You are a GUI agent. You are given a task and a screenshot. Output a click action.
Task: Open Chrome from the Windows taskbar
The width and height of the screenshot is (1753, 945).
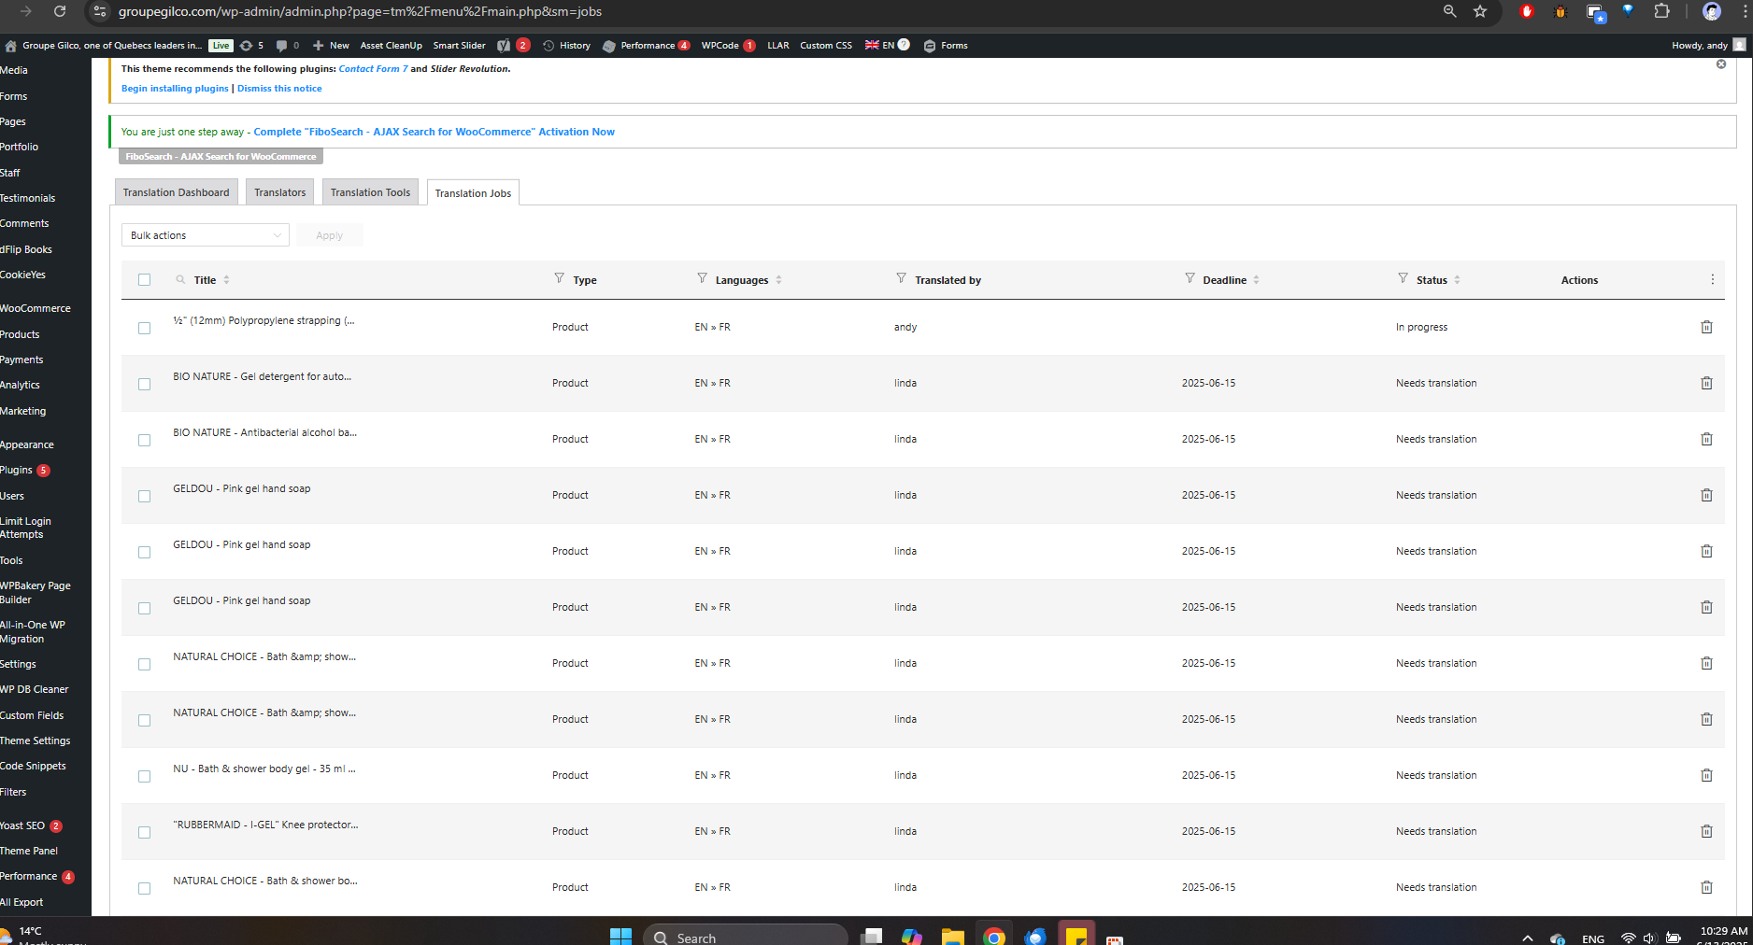pyautogui.click(x=994, y=937)
